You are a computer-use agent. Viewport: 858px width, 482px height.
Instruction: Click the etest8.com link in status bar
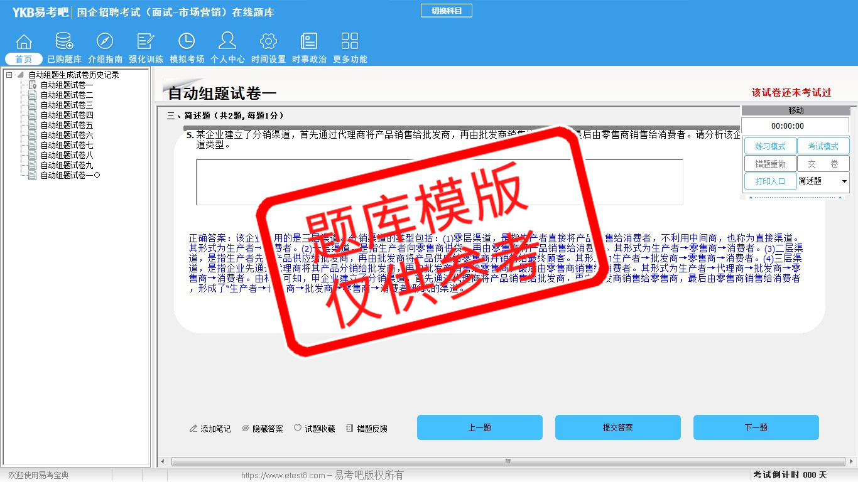tap(283, 476)
